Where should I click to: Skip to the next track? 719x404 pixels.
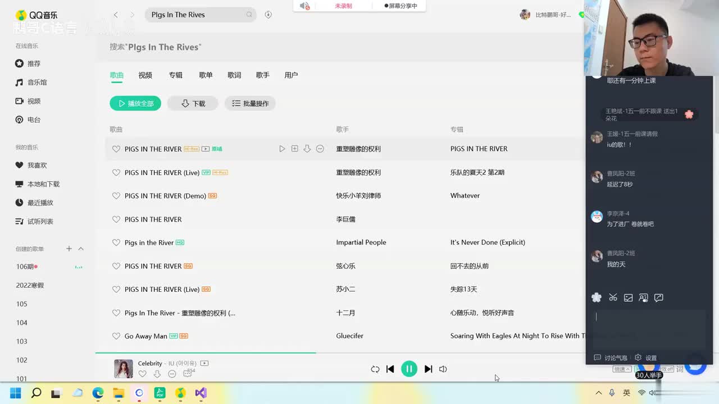(x=428, y=369)
